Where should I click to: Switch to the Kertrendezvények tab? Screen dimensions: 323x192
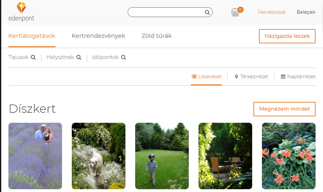[x=98, y=36]
